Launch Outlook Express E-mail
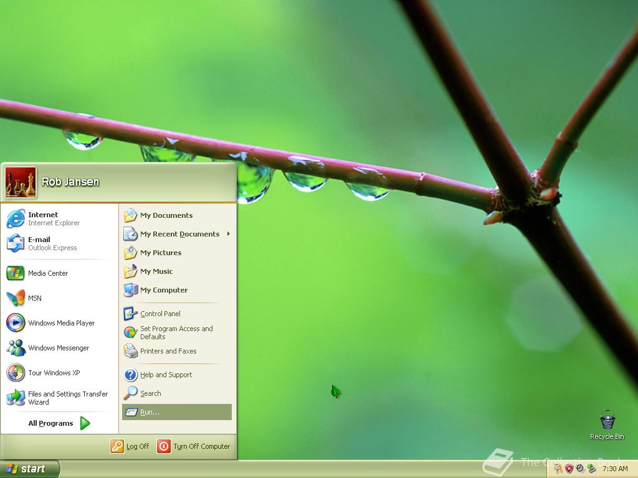Viewport: 638px width, 478px height. pyautogui.click(x=59, y=243)
